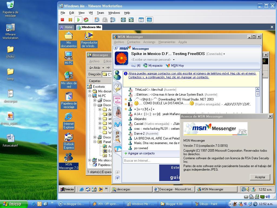
Task: Open the connection status dropdown next to (Conectado)
Action: (x=224, y=54)
